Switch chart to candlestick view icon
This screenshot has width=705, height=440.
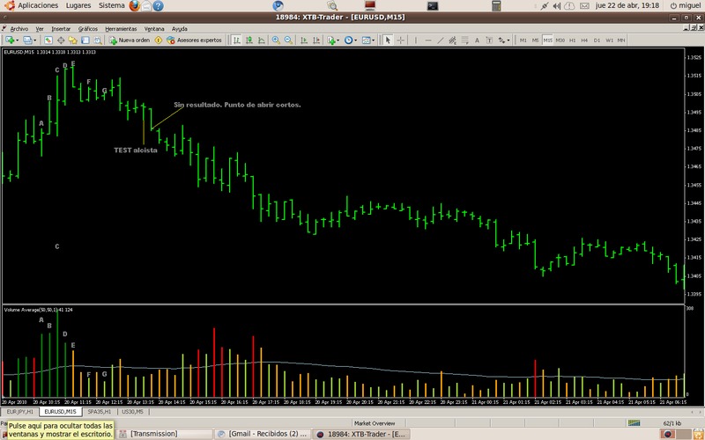(x=249, y=40)
